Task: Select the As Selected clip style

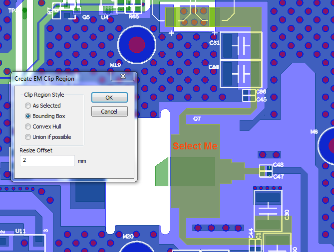Action: pyautogui.click(x=28, y=106)
